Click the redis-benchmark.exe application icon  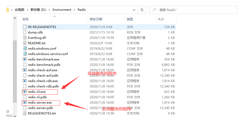[25, 59]
